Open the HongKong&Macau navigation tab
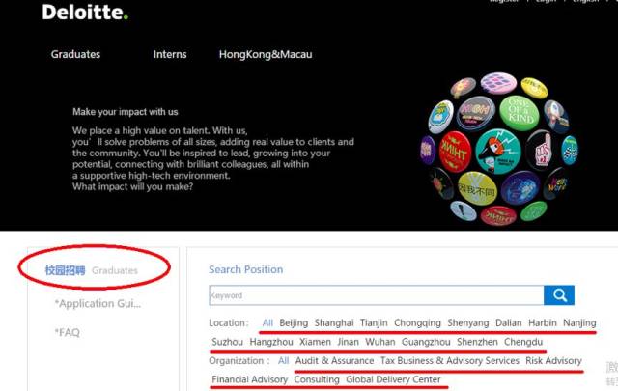The image size is (618, 391). [x=266, y=54]
